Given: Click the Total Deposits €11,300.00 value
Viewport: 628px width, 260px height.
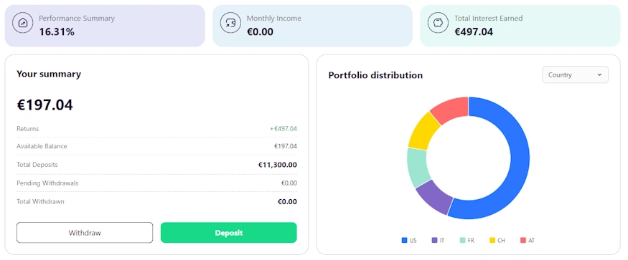Looking at the screenshot, I should click(278, 165).
